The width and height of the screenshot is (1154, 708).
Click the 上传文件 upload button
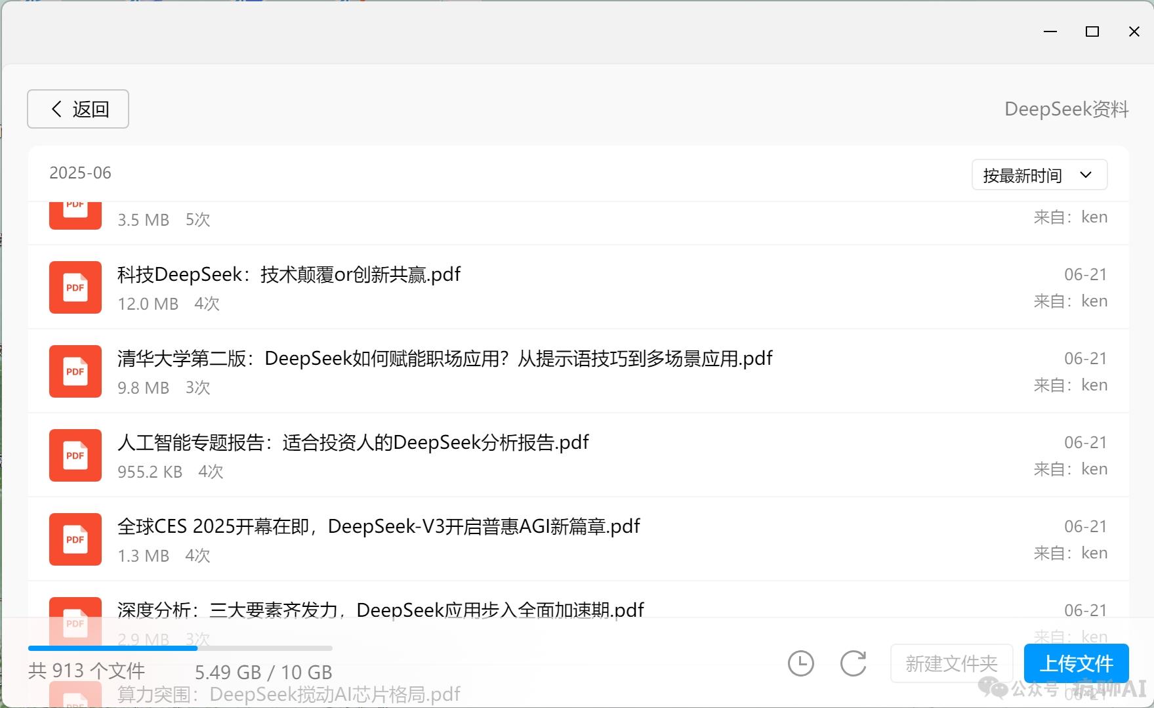1077,663
